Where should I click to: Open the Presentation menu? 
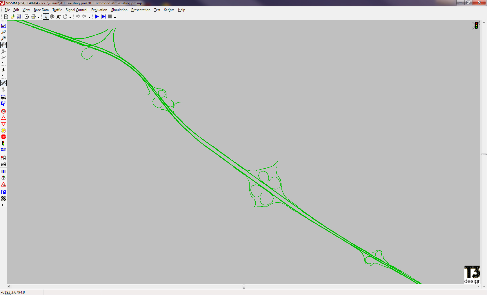click(x=141, y=10)
